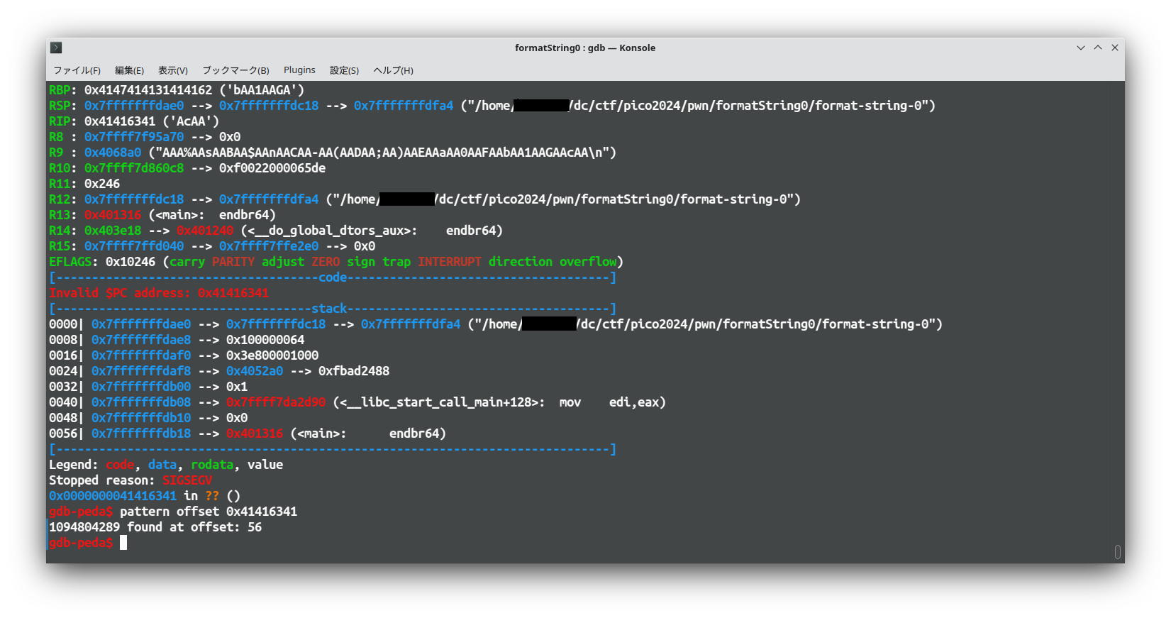Viewport: 1171px width, 618px height.
Task: Click the terminal scrollbar handle
Action: tap(1117, 551)
